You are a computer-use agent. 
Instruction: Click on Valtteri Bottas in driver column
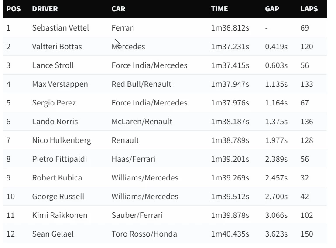(57, 47)
